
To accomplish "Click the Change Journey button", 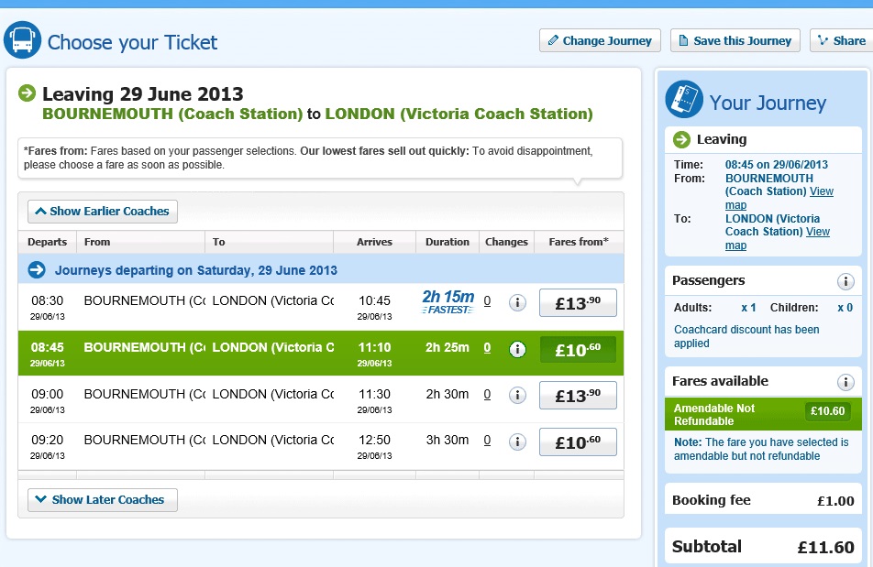I will click(x=600, y=40).
